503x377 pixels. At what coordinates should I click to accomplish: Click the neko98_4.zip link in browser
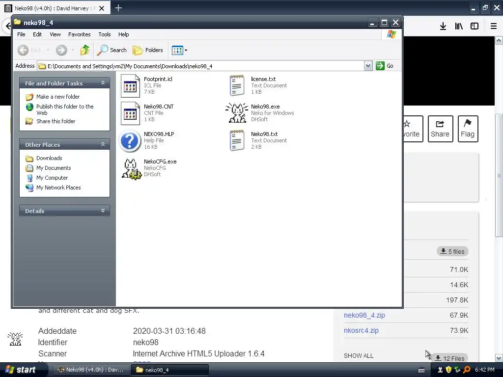[364, 315]
